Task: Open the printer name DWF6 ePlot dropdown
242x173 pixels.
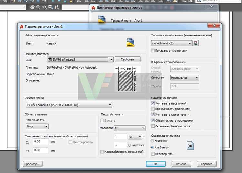Action: [111, 59]
